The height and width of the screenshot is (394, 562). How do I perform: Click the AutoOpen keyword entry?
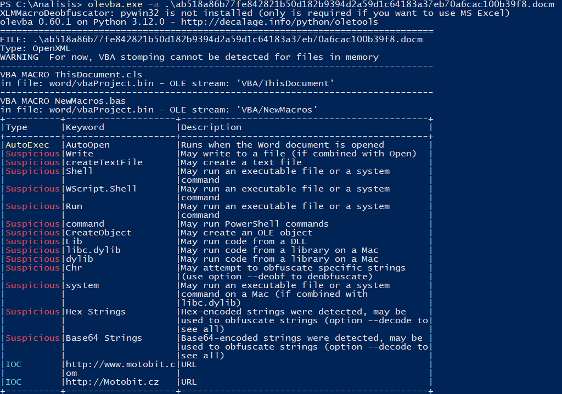pyautogui.click(x=88, y=145)
